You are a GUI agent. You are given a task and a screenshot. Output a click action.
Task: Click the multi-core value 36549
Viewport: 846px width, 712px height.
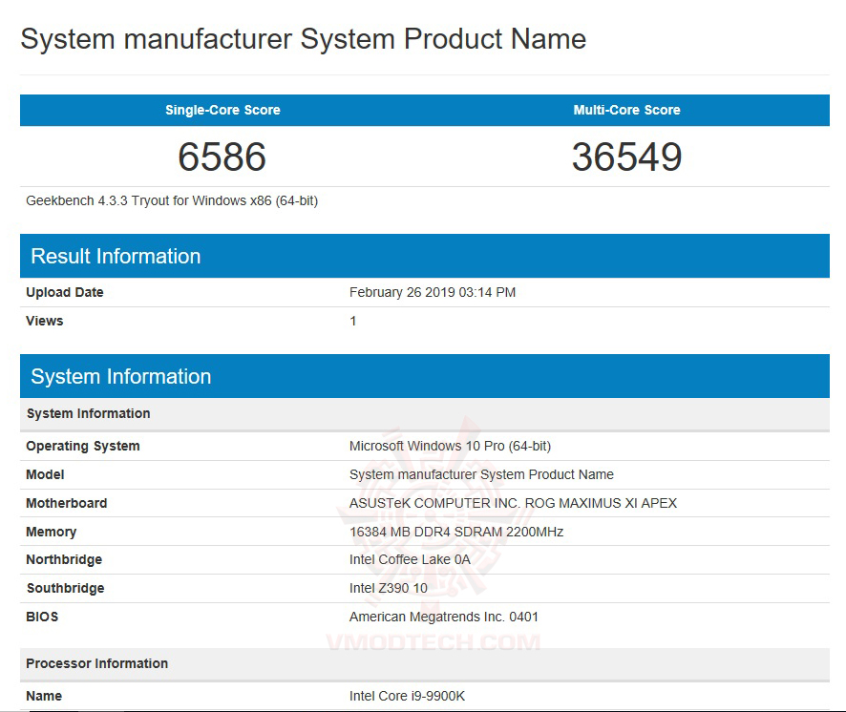(x=627, y=157)
